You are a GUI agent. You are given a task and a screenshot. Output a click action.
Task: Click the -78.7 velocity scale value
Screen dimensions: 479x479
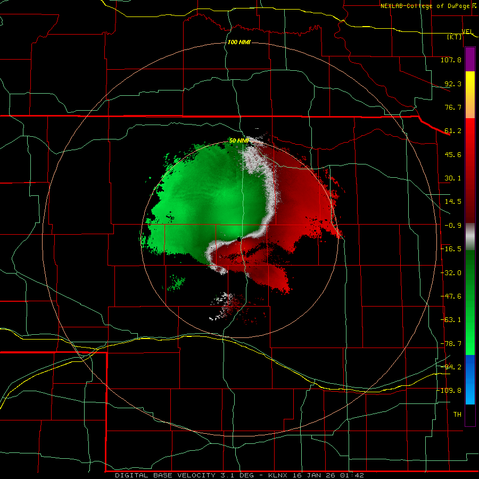(x=451, y=344)
